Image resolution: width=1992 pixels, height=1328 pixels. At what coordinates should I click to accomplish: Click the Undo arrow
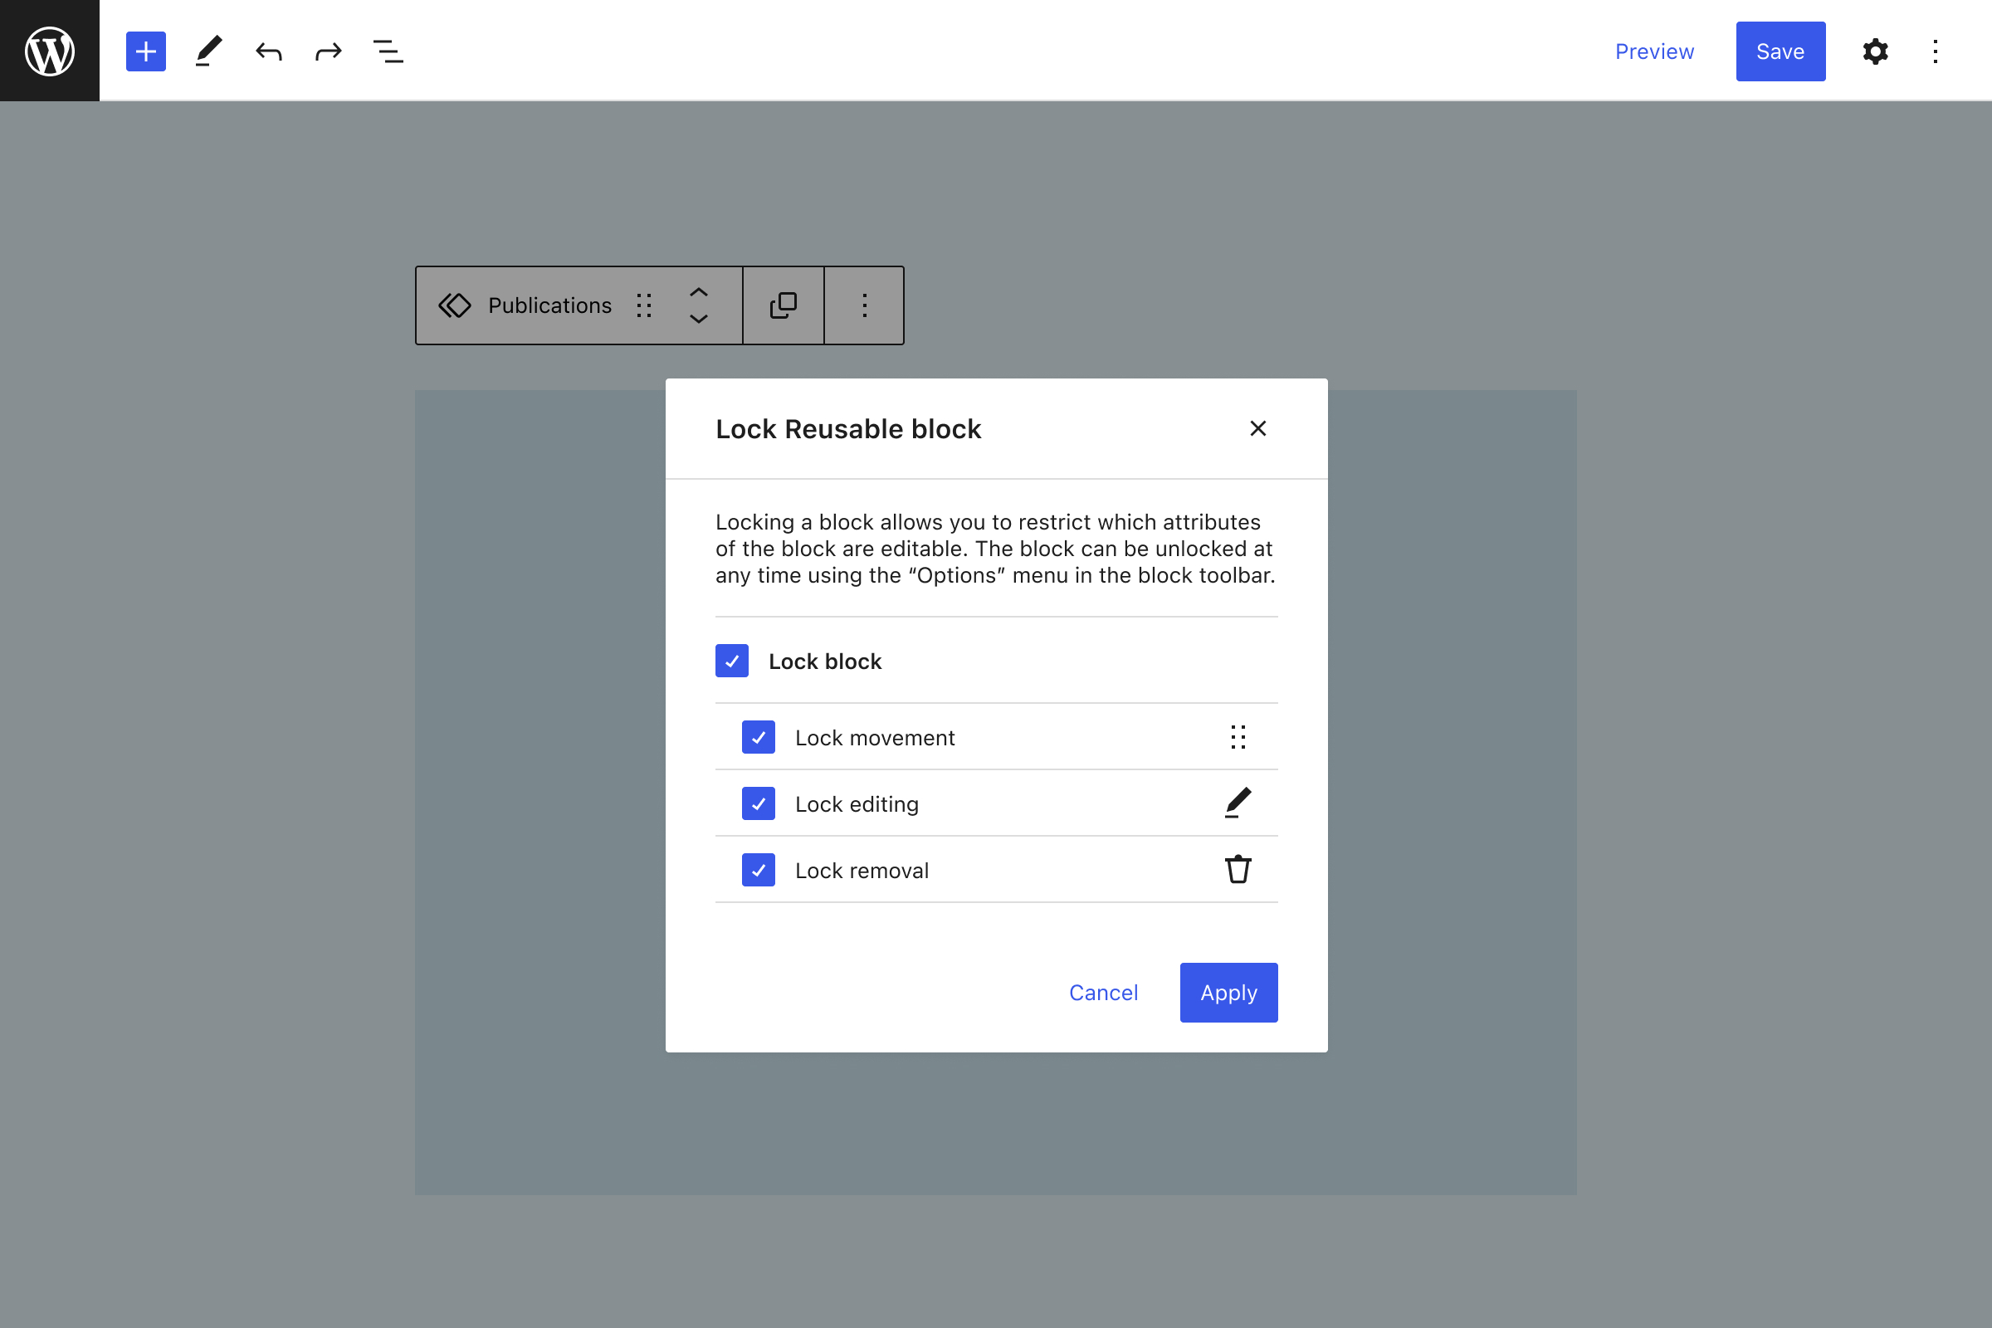(268, 51)
